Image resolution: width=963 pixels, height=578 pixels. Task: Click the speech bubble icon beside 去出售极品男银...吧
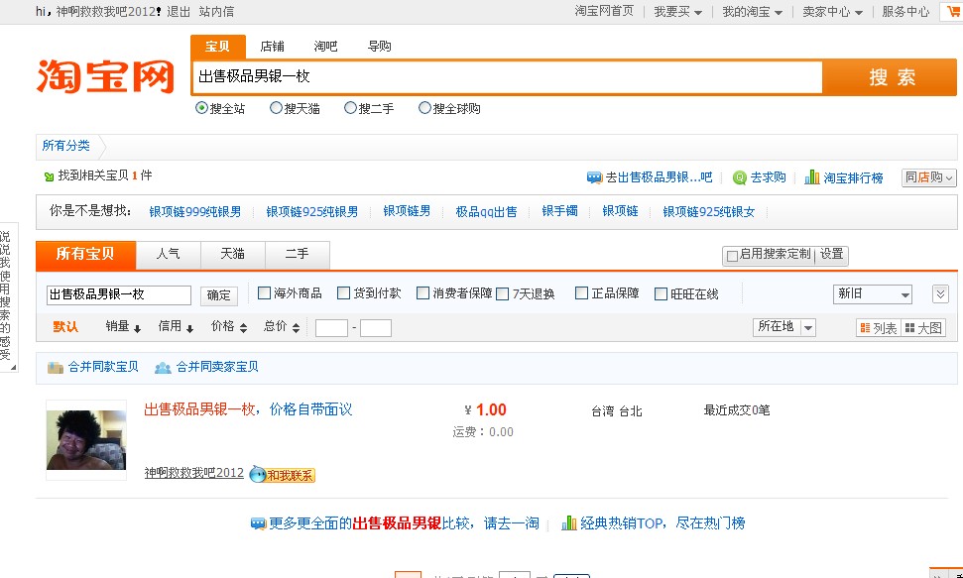click(x=594, y=177)
